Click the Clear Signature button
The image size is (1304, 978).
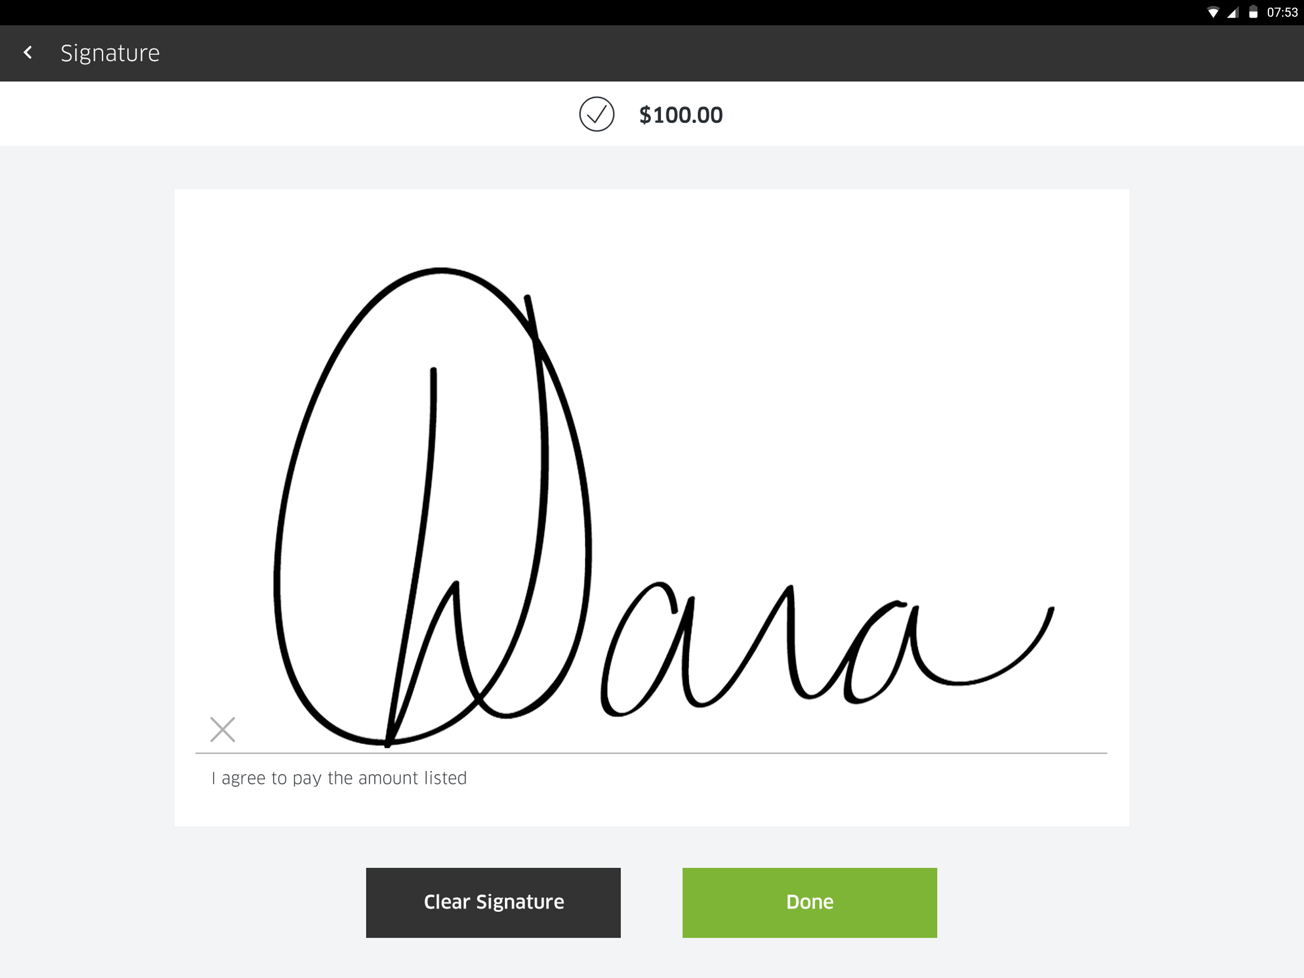(494, 903)
